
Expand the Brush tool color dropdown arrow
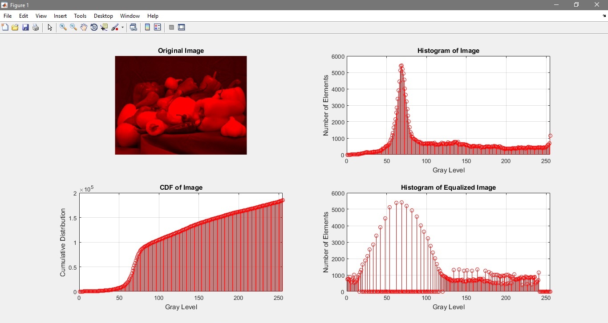point(122,28)
